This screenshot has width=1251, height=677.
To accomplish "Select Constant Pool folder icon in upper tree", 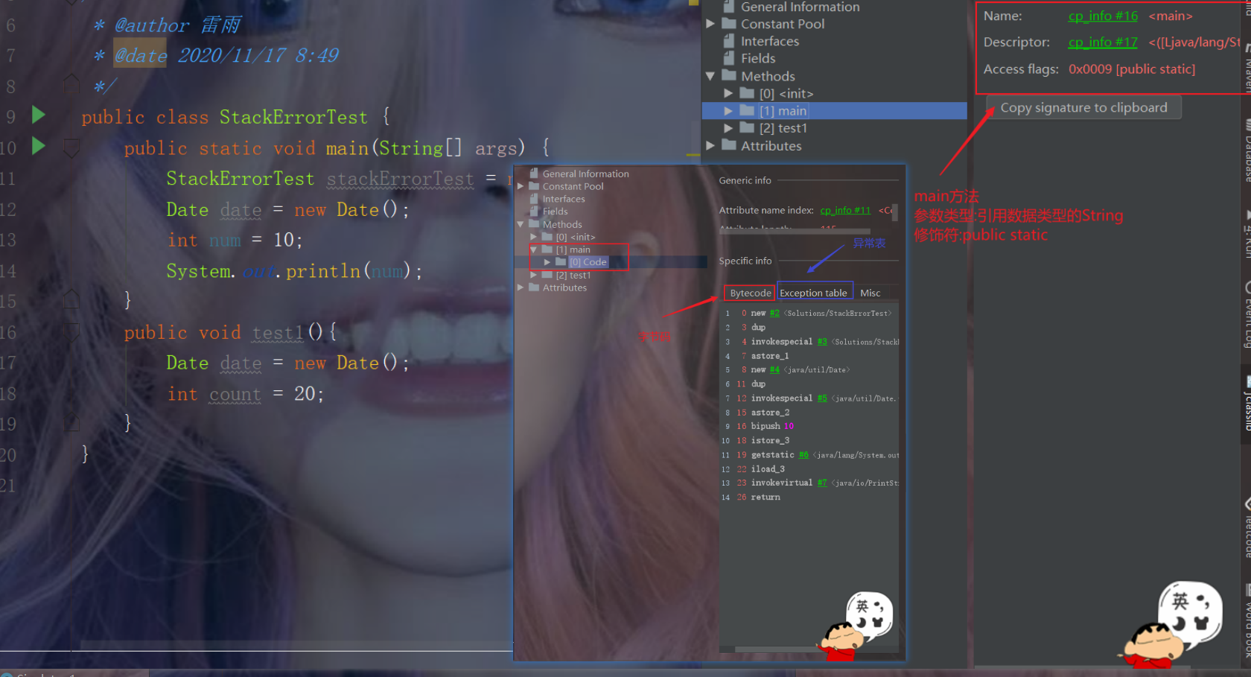I will [x=729, y=23].
